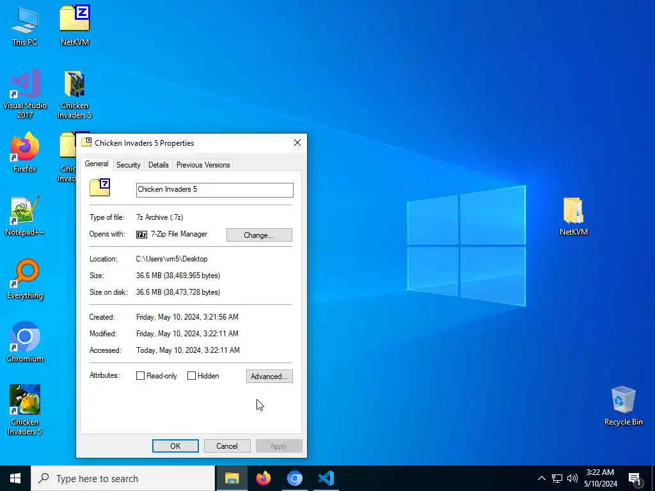
Task: Close the Chicken Invaders 5 Properties dialog
Action: pos(297,143)
